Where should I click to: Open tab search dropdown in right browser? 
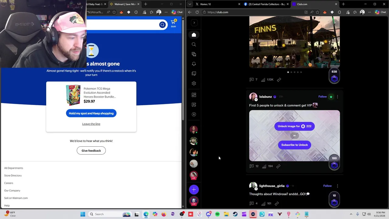click(x=190, y=4)
